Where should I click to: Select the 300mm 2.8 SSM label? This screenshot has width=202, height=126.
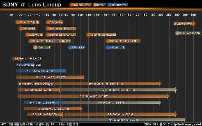tap(188, 33)
